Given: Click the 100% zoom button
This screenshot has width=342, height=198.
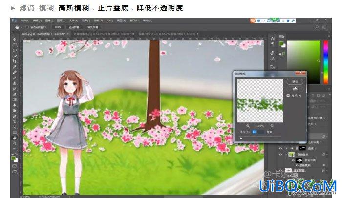Looking at the screenshot, I should pyautogui.click(x=58, y=27).
